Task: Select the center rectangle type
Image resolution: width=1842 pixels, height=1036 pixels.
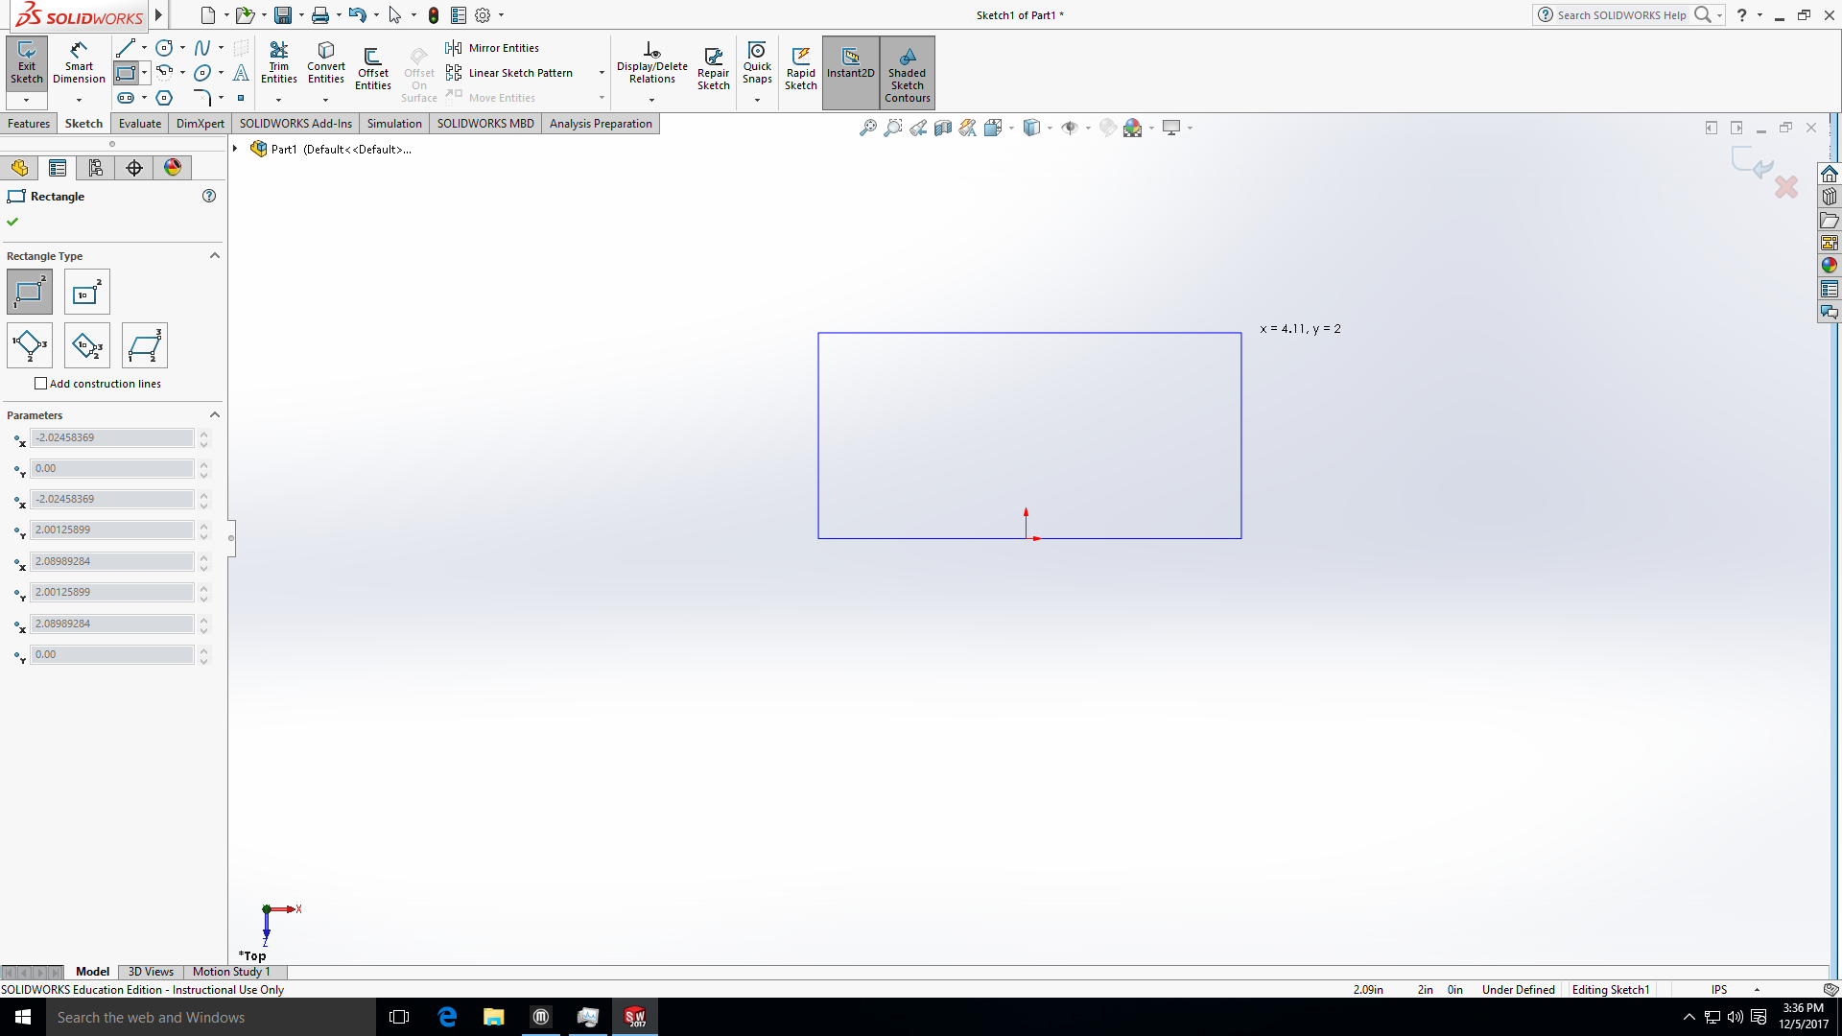Action: [86, 293]
